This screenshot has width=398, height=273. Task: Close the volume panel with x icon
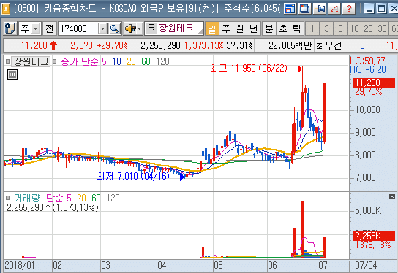point(392,197)
